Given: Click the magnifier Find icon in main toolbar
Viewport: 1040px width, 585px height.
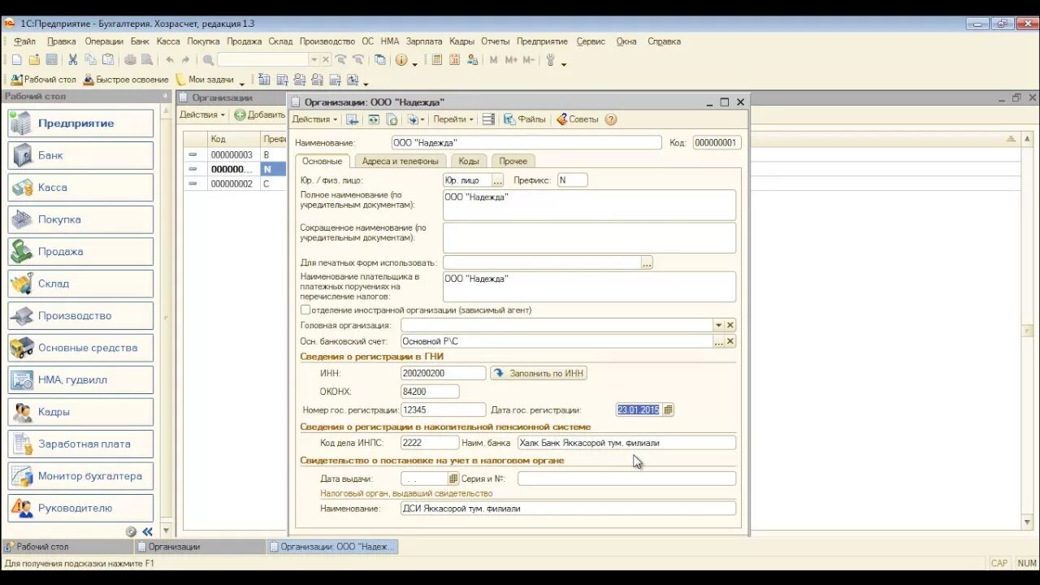Looking at the screenshot, I should point(208,60).
